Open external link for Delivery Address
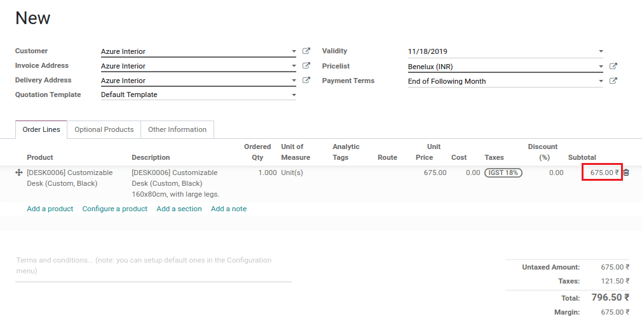Viewport: 642px width, 326px height. click(306, 81)
